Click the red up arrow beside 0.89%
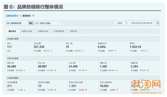Screen dimensions: 167x97 pyautogui.click(x=117, y=90)
